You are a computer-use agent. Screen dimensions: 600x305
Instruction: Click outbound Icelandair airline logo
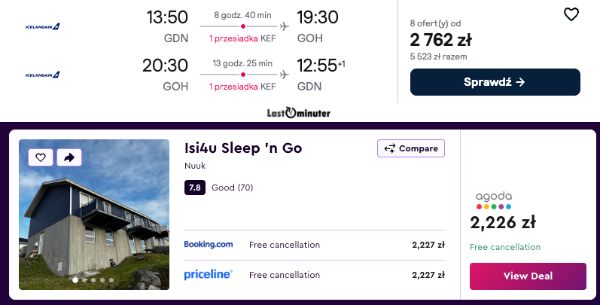tap(42, 26)
